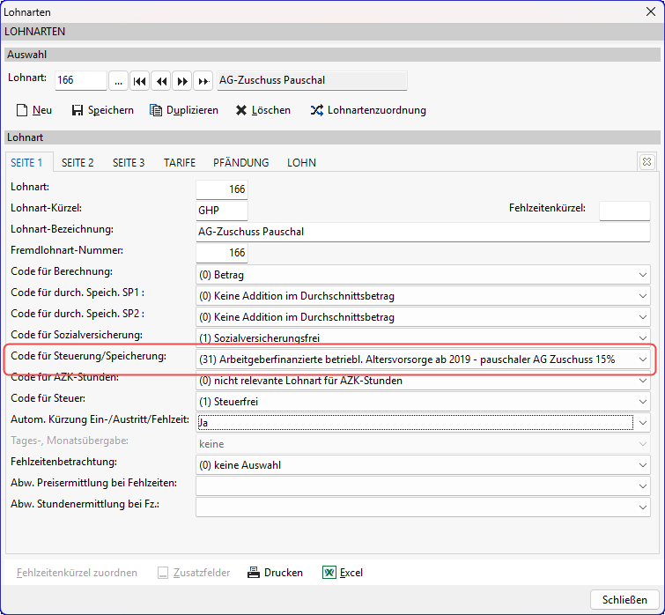Click the Fehlzeitenkürzel input field
Viewport: 665px width, 615px height.
click(624, 211)
